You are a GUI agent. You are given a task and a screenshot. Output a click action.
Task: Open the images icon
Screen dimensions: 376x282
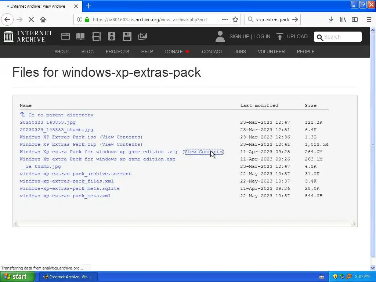tap(142, 36)
